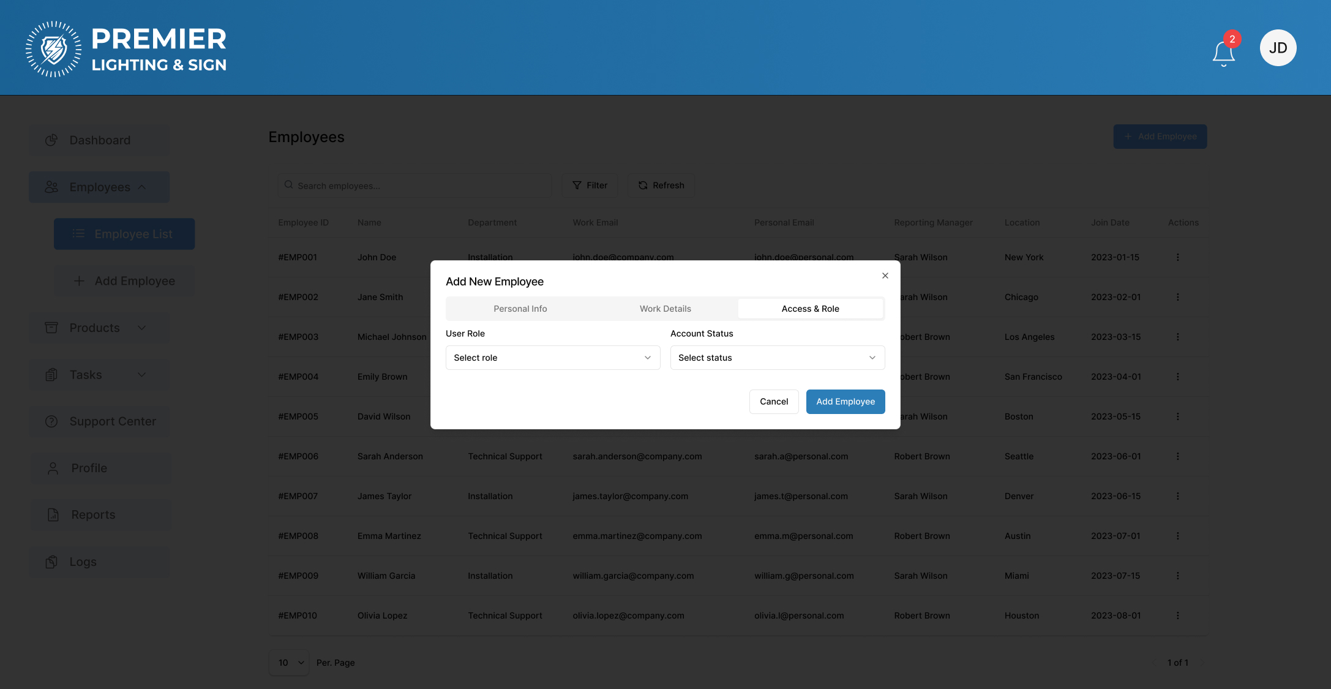
Task: Open the Select status dropdown
Action: [777, 358]
